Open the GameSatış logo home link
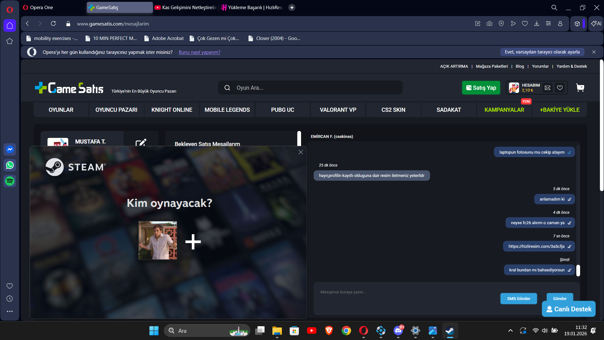This screenshot has height=340, width=604. tap(69, 88)
